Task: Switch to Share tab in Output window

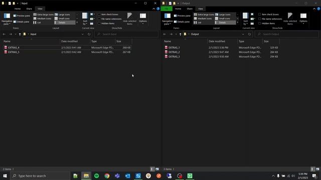Action: pos(190,9)
